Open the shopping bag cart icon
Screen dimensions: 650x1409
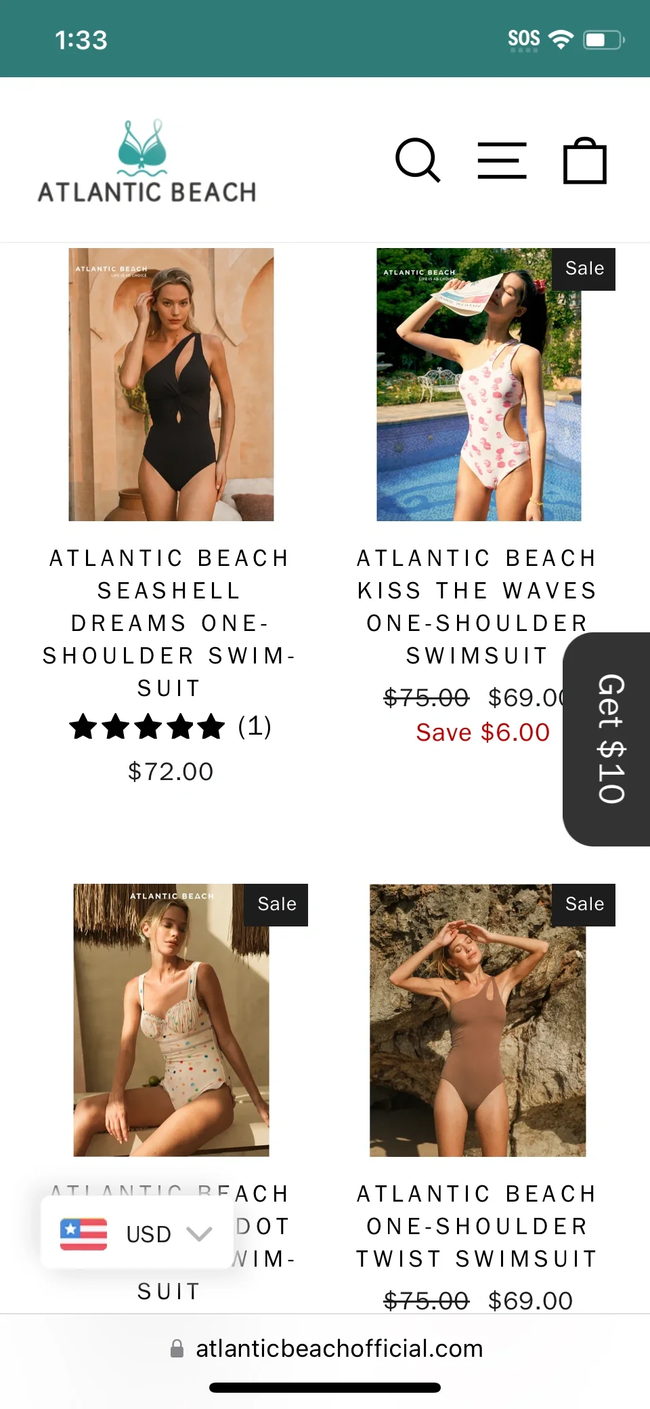point(585,161)
